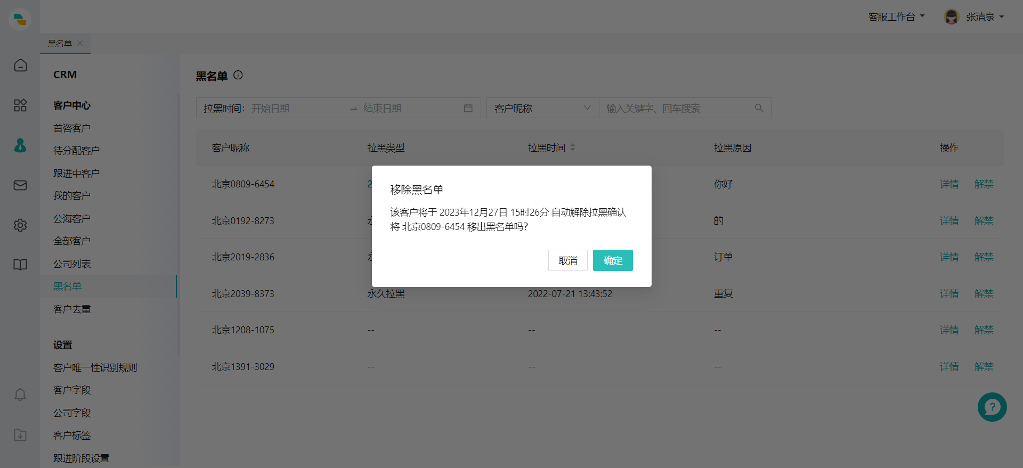Screen dimensions: 1023x468
Task: Expand the 客服工作台 dropdown
Action: point(897,17)
